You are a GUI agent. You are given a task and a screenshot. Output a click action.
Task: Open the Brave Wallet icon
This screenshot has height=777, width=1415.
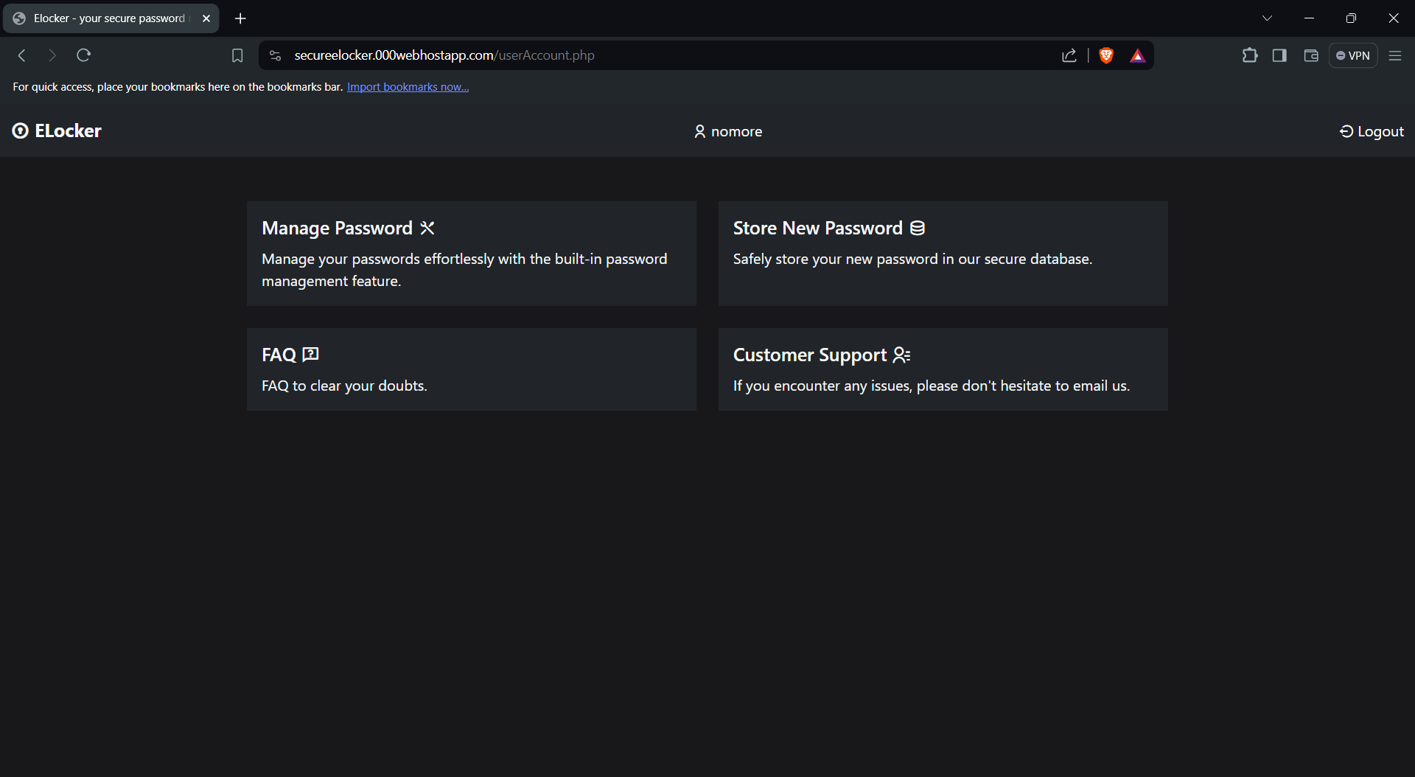[1311, 55]
